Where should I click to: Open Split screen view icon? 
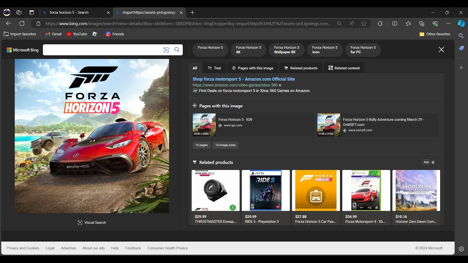pyautogui.click(x=395, y=23)
